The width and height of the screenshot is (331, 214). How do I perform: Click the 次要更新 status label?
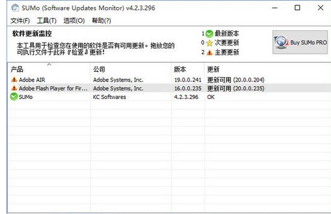(x=227, y=43)
